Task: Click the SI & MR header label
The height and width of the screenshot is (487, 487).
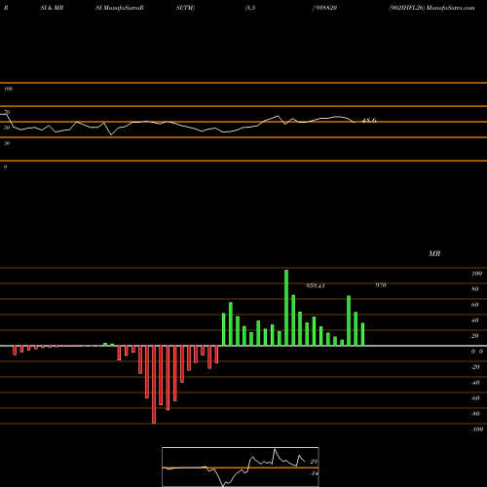Action: (x=52, y=8)
